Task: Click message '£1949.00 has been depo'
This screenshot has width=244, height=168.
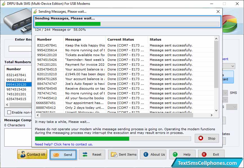Action: coord(85,74)
